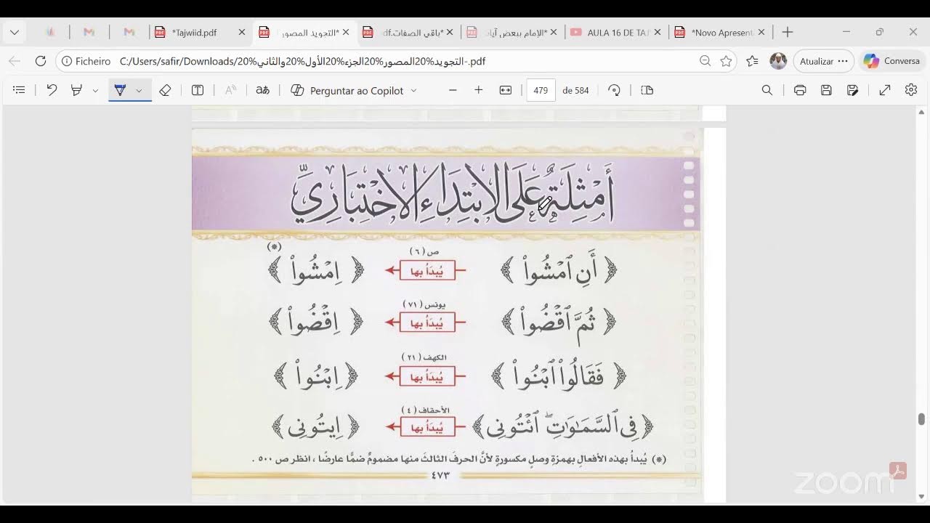The image size is (930, 523).
Task: Close the AULA 16 DE TAJ tab
Action: 658,32
